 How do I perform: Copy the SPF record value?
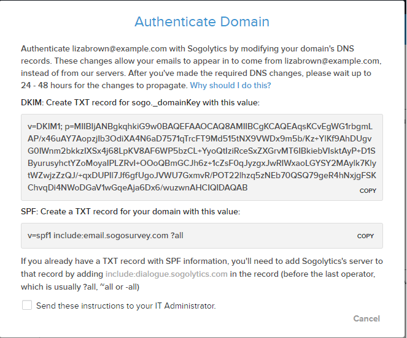[x=365, y=236]
